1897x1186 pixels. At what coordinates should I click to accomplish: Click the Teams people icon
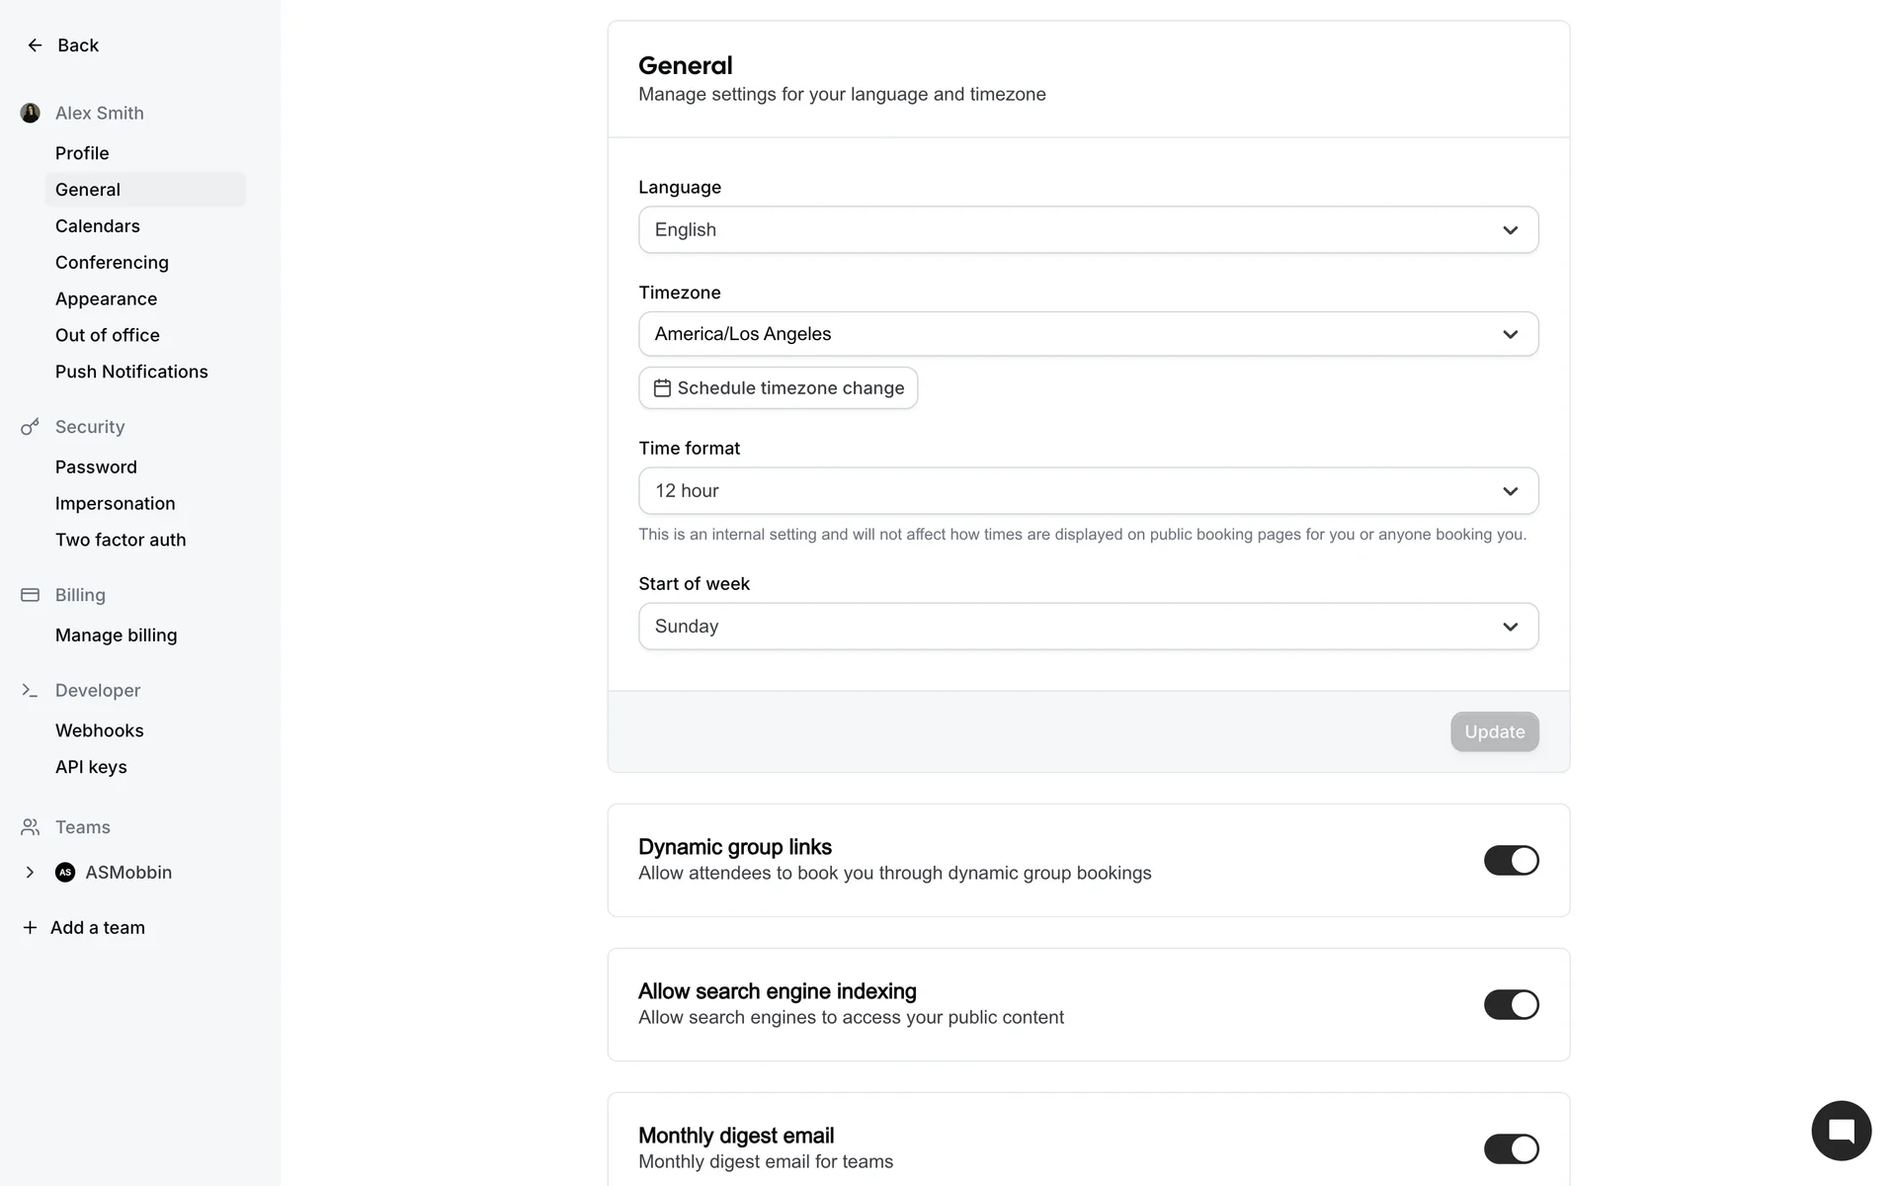coord(30,827)
